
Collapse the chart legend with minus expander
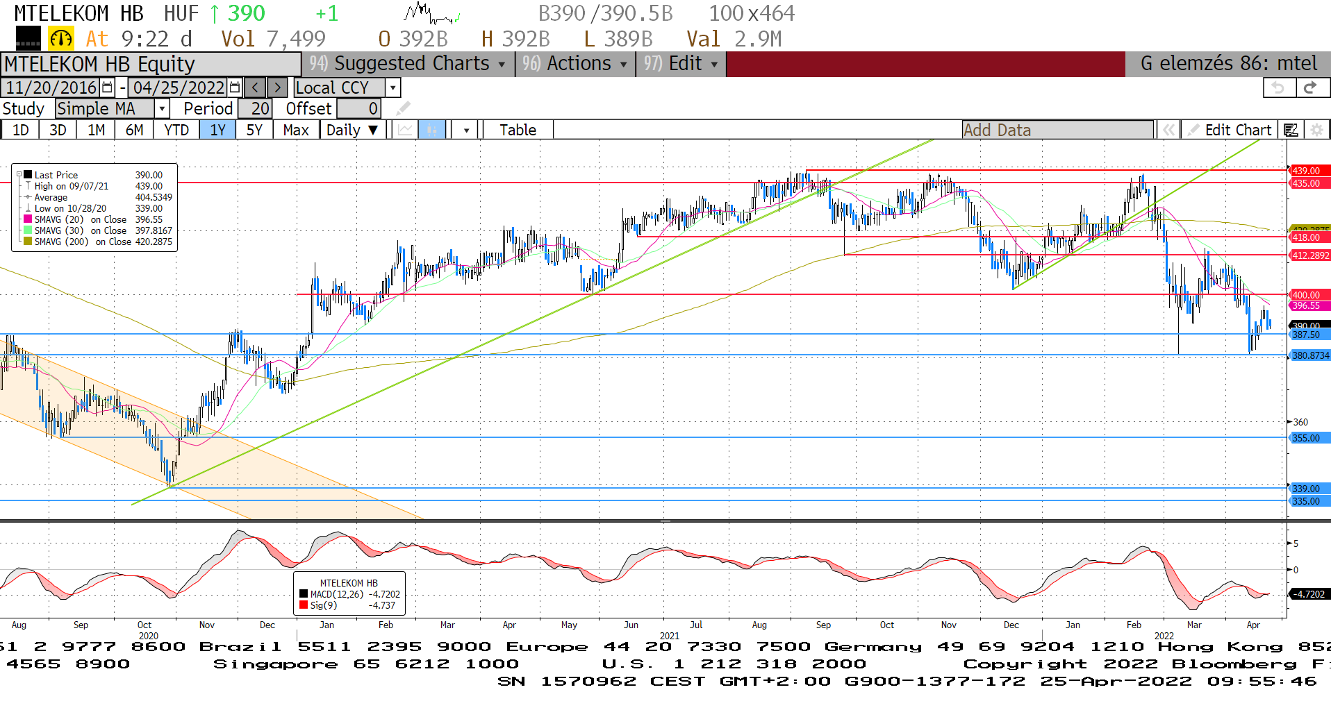[x=19, y=175]
